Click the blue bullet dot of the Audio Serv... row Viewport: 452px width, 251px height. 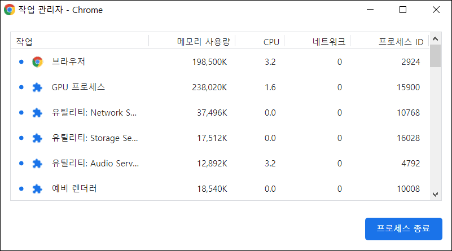point(21,163)
